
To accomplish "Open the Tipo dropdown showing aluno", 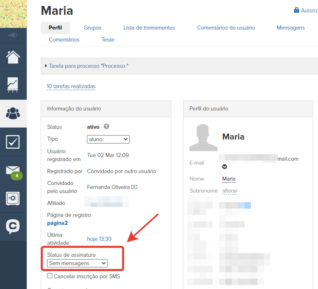I will click(108, 139).
